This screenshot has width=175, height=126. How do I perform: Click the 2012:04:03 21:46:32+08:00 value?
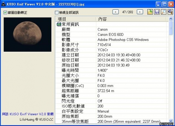click(119, 60)
